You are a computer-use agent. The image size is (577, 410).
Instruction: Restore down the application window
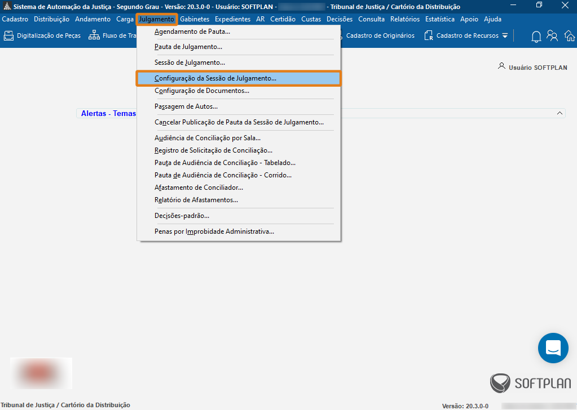tap(539, 5)
